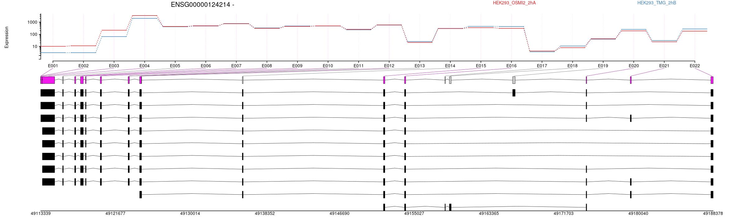This screenshot has height=218, width=747.
Task: Click exon label E003
Action: [114, 66]
